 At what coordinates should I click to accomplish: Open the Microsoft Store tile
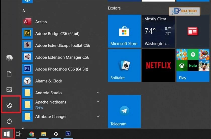click(124, 31)
